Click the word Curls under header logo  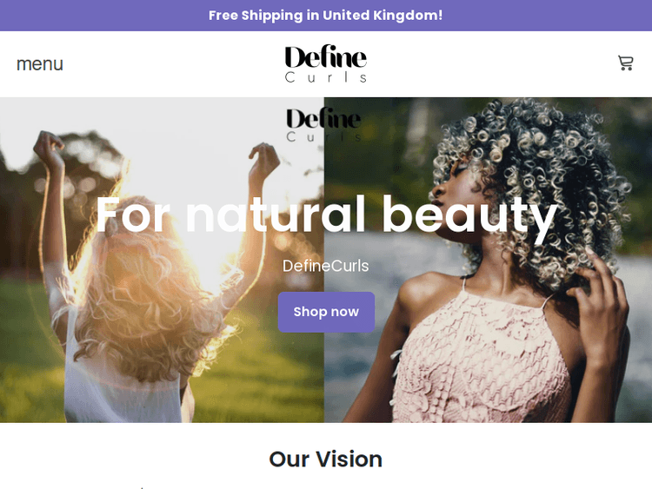click(326, 77)
